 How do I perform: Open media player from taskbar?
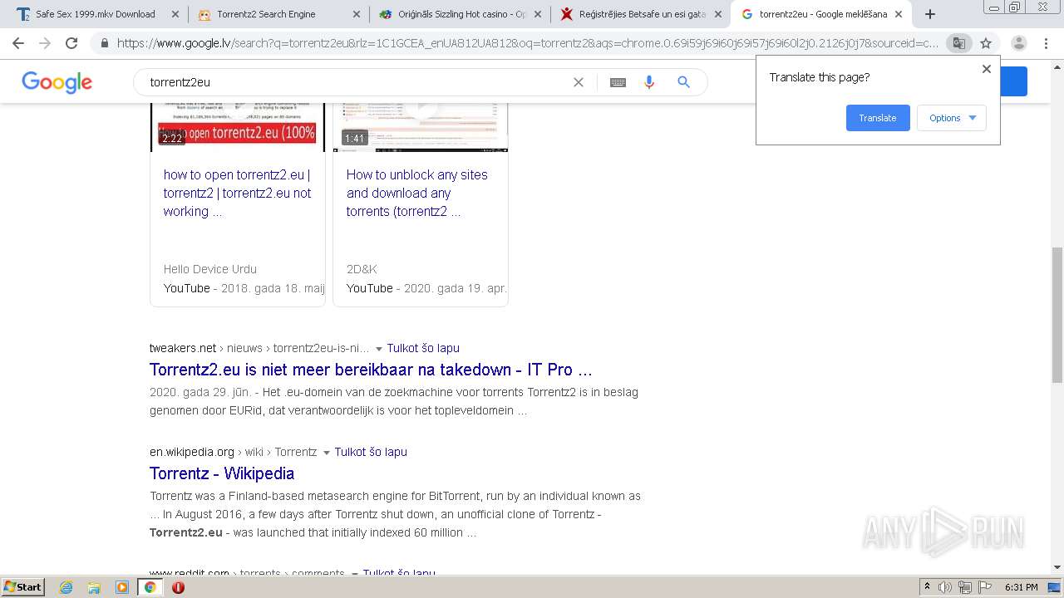[122, 587]
